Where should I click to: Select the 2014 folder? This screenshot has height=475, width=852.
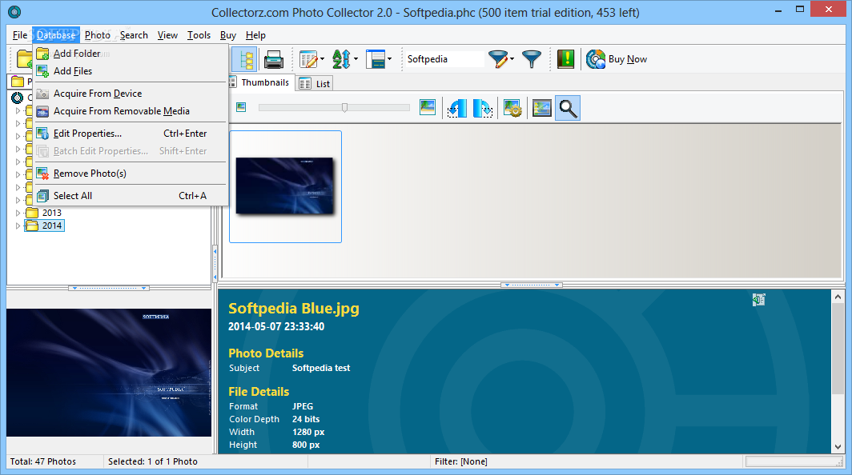coord(44,226)
